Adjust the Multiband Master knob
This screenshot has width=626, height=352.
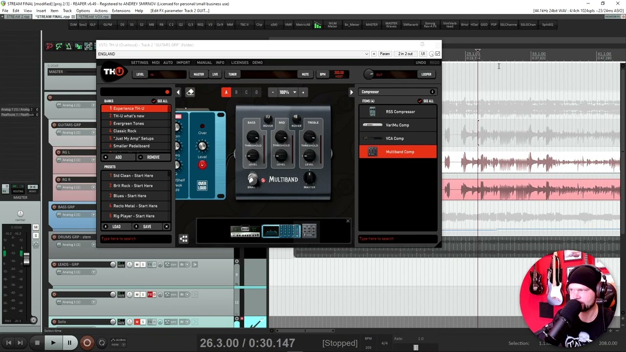pos(309,178)
